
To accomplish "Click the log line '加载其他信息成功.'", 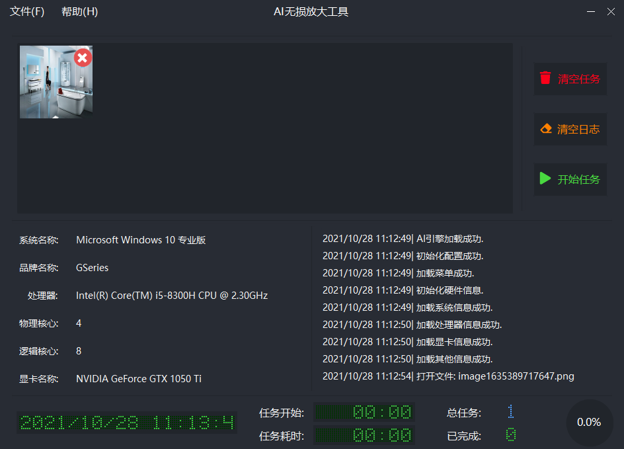I will [408, 359].
